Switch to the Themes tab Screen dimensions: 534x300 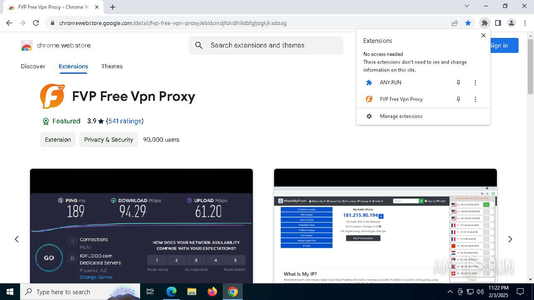point(112,66)
